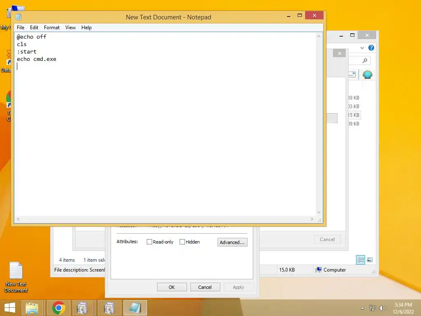Click the shell icon in Explorer toolbar
This screenshot has width=421, height=316.
(x=367, y=74)
